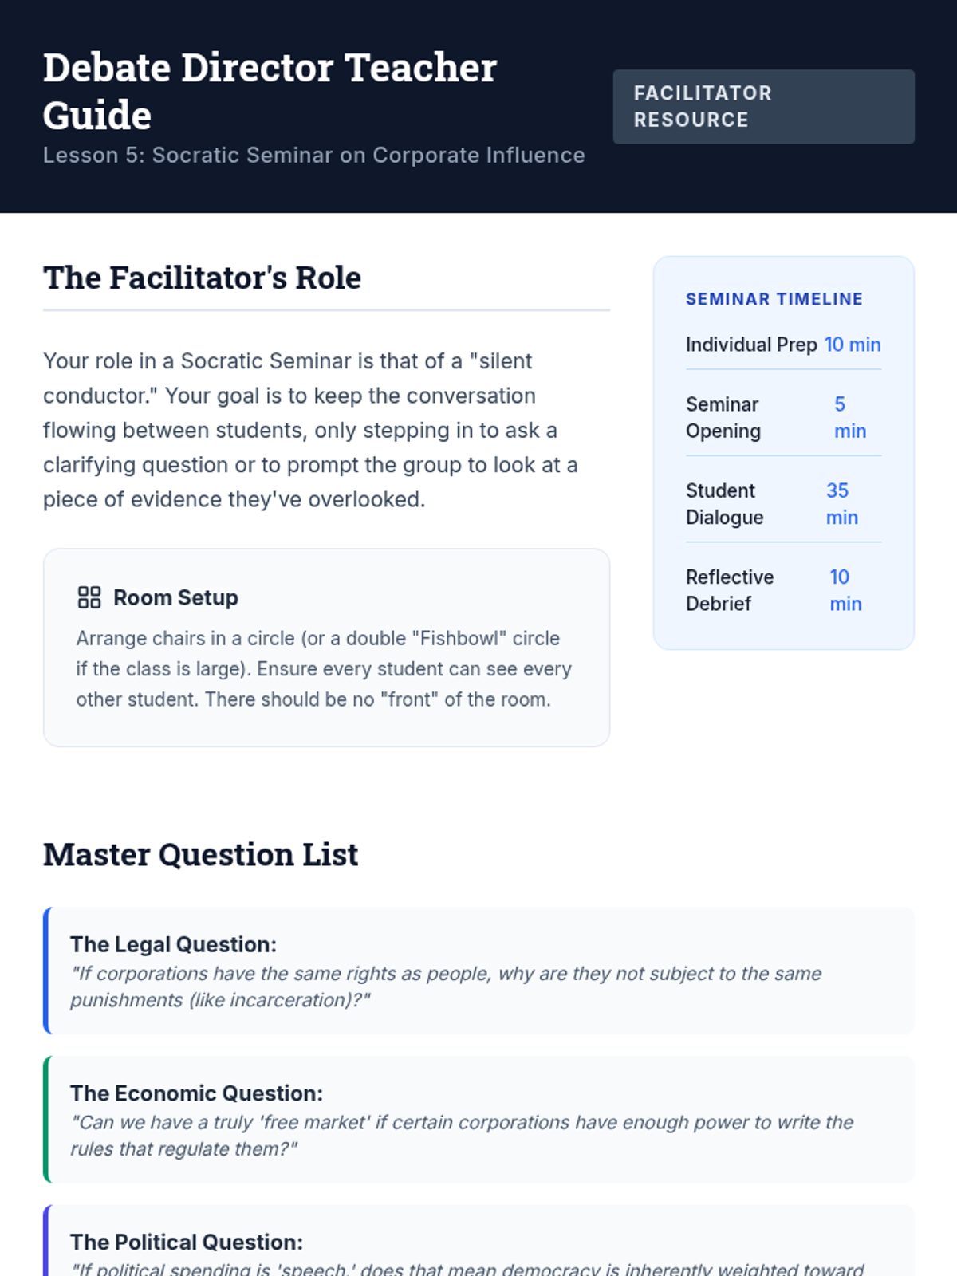The height and width of the screenshot is (1276, 957).
Task: Click the 10 min Individual Prep duration
Action: coord(852,345)
